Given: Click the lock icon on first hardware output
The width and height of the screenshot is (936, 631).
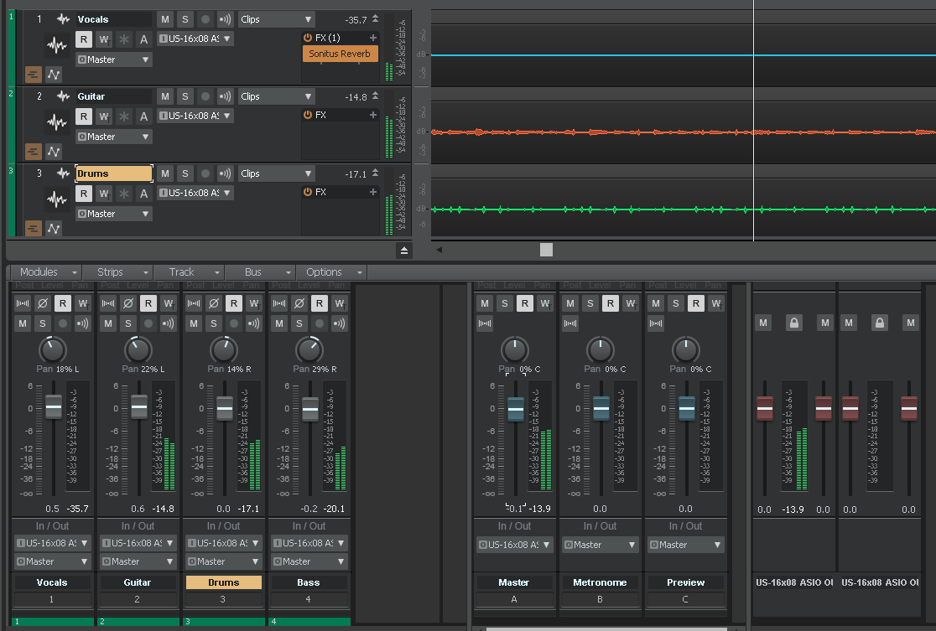Looking at the screenshot, I should pyautogui.click(x=794, y=323).
